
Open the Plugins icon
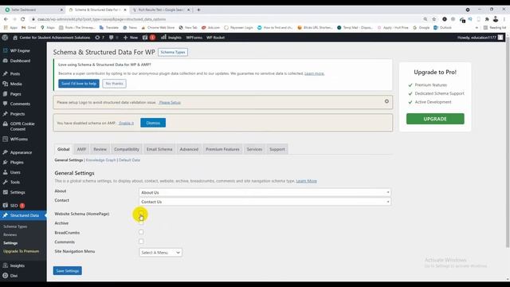point(6,162)
